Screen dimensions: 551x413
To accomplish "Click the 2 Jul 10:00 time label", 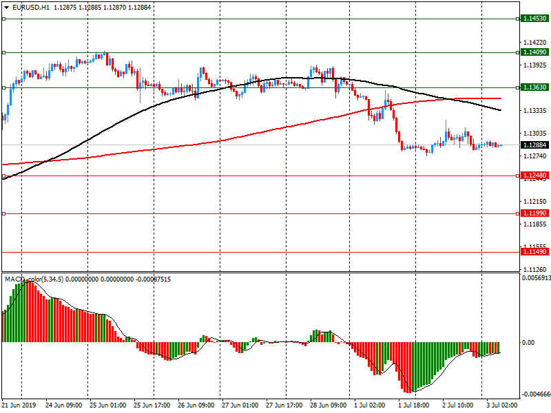I will click(x=458, y=405).
